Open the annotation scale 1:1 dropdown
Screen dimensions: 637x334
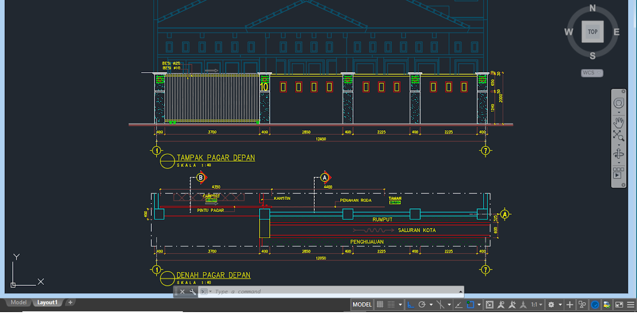540,304
